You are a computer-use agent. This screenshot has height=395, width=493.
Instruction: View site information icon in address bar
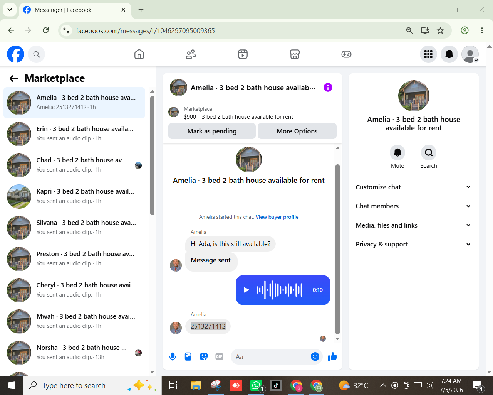[x=66, y=30]
